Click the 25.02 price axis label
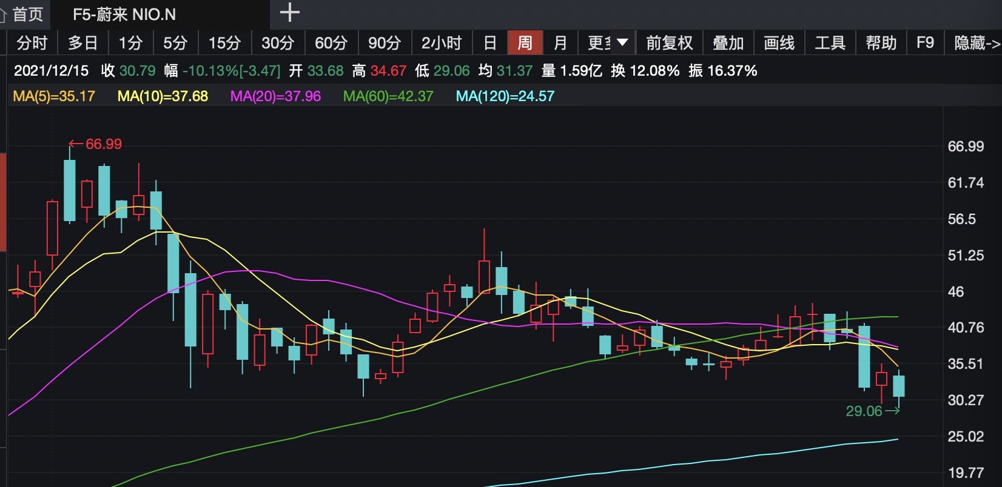The image size is (1002, 487). point(966,437)
